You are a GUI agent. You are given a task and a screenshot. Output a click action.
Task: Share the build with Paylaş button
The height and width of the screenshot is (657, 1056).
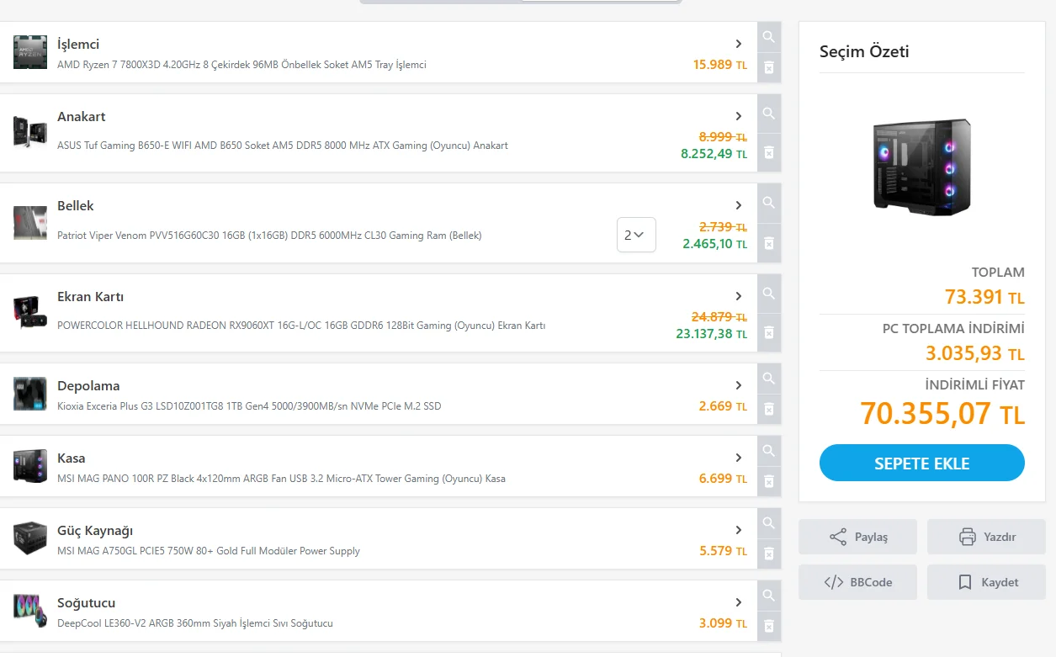857,537
